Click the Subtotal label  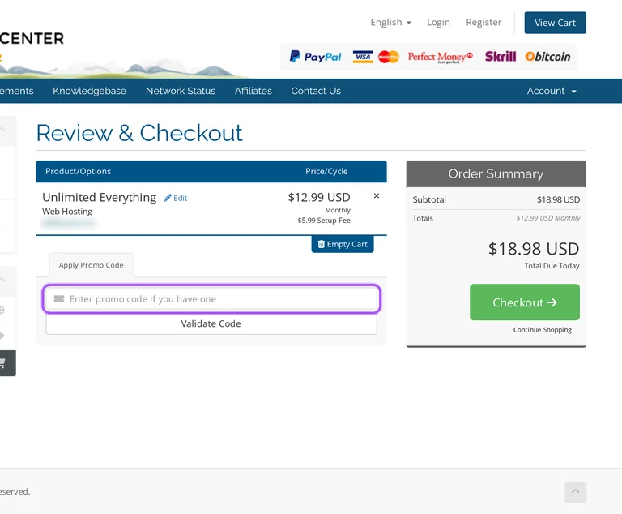pyautogui.click(x=429, y=199)
